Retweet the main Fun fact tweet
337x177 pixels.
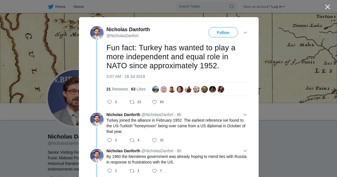click(x=132, y=102)
